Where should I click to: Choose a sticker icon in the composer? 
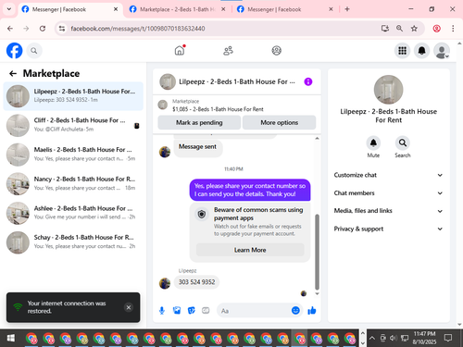192,310
